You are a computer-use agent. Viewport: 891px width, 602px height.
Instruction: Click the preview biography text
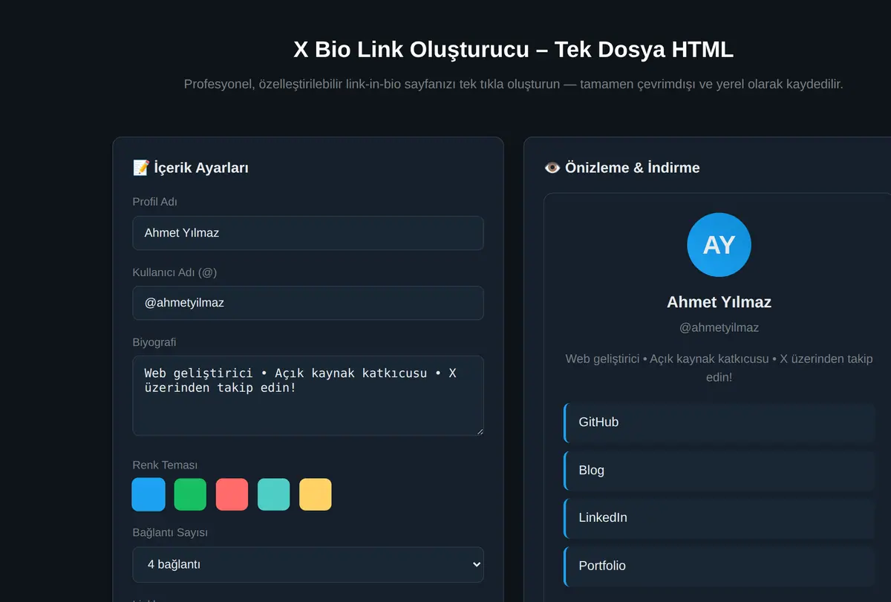point(719,367)
